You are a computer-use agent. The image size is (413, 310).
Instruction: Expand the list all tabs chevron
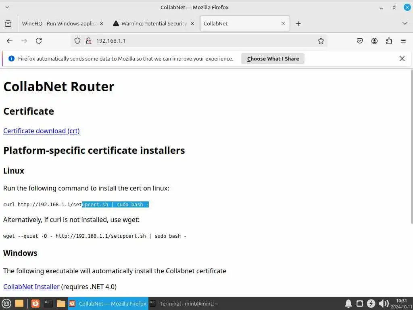point(405,23)
